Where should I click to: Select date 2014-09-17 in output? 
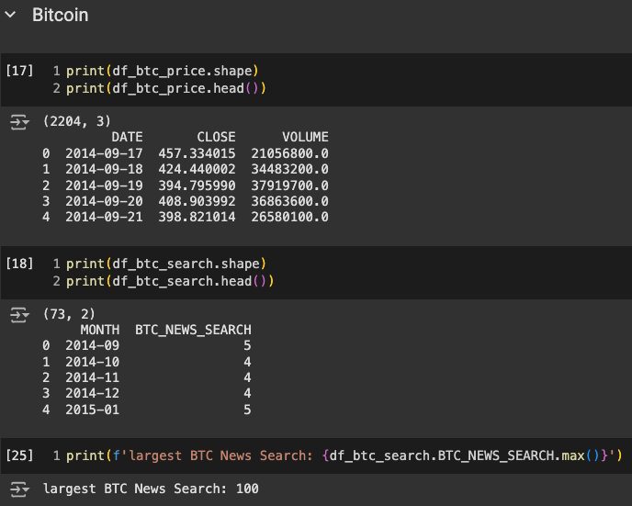104,153
